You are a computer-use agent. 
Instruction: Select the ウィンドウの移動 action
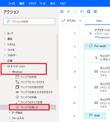click(29, 97)
